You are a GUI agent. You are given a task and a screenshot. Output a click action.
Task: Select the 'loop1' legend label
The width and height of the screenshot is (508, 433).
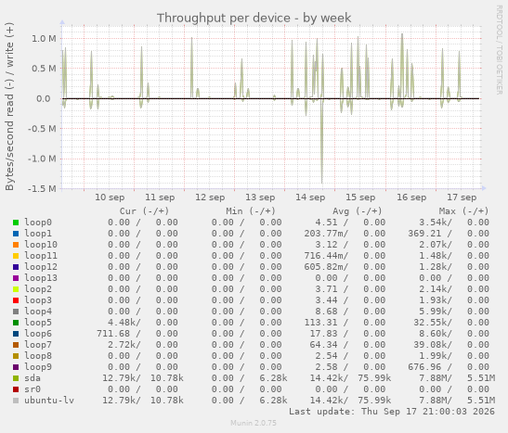point(38,234)
